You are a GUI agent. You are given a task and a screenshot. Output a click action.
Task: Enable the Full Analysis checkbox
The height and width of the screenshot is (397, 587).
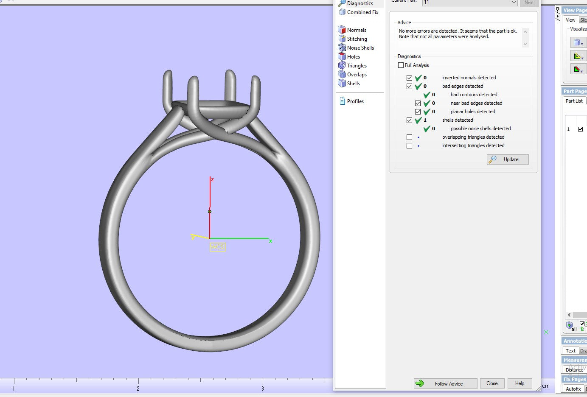(x=401, y=65)
